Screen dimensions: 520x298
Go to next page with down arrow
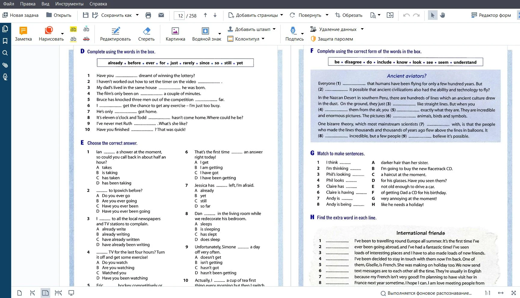click(x=215, y=15)
